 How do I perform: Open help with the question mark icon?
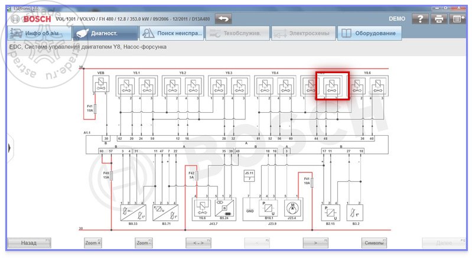click(420, 19)
